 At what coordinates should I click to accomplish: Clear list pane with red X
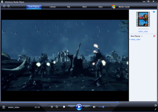pos(154,36)
